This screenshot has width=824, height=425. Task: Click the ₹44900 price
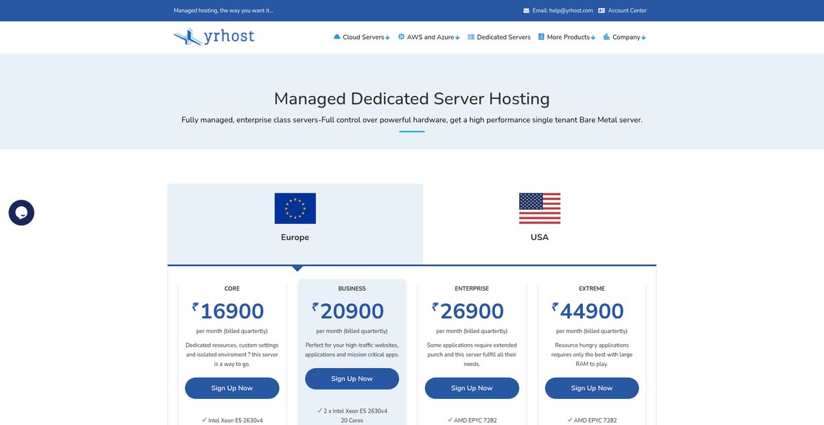tap(588, 311)
